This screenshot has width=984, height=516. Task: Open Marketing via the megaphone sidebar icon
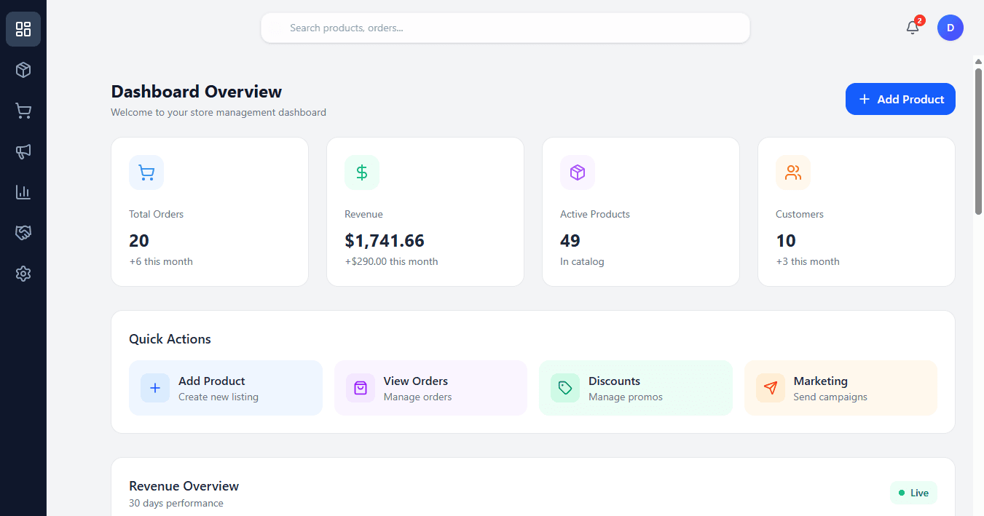point(23,151)
